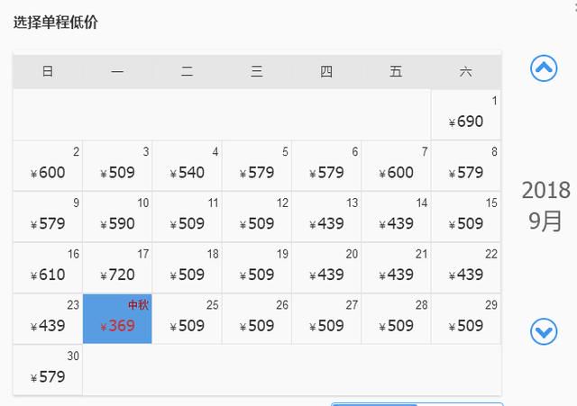The width and height of the screenshot is (577, 406).
Task: Choose September 2 fare ¥600
Action: (48, 166)
